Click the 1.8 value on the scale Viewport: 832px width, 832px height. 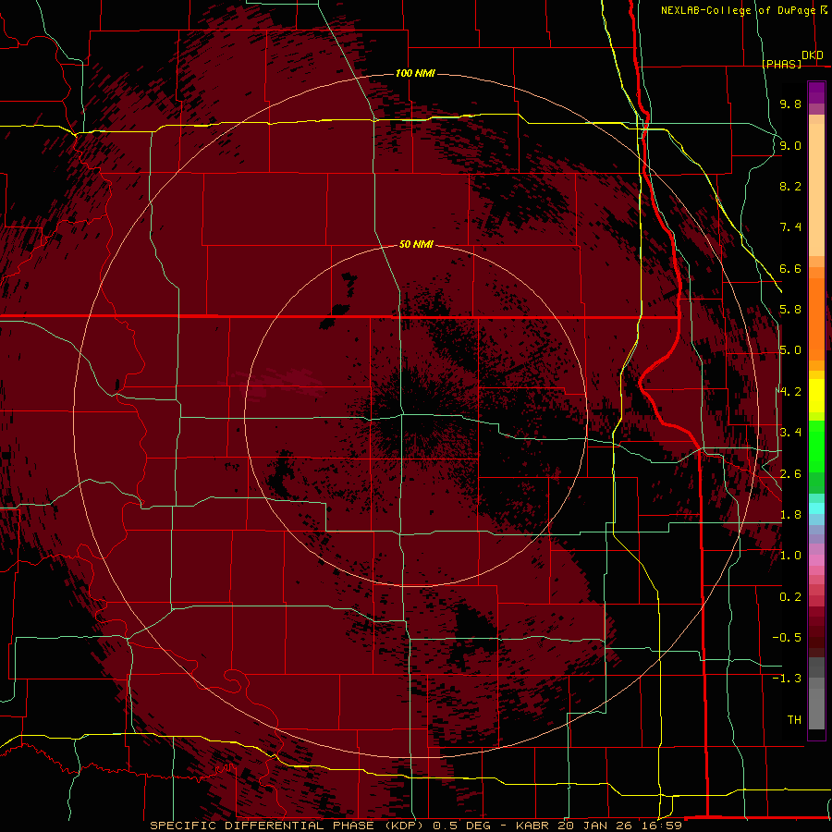tap(790, 515)
